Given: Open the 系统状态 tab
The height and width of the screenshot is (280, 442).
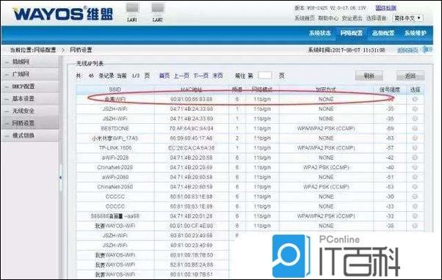Looking at the screenshot, I should (x=319, y=33).
